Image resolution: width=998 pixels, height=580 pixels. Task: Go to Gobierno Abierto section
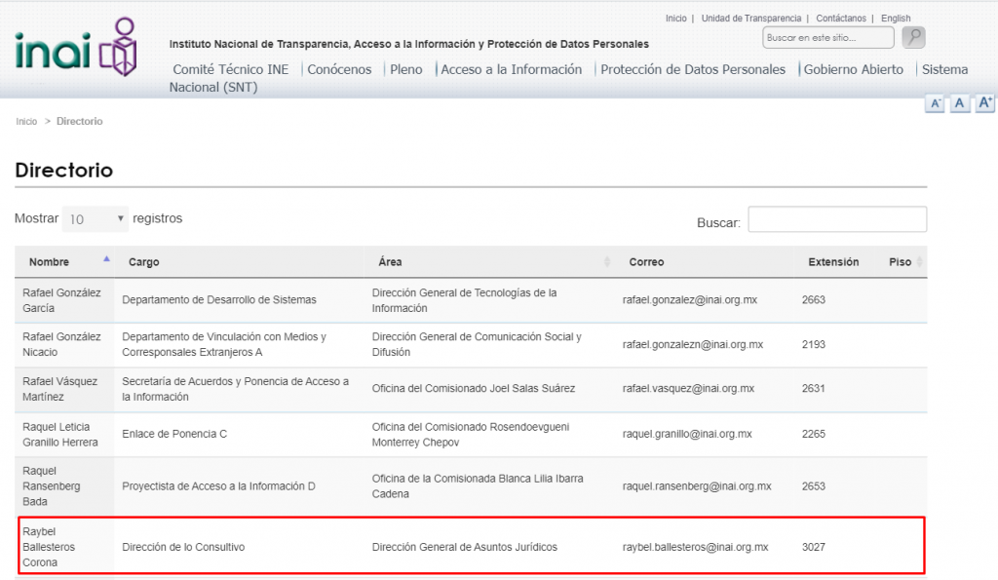[x=853, y=69]
